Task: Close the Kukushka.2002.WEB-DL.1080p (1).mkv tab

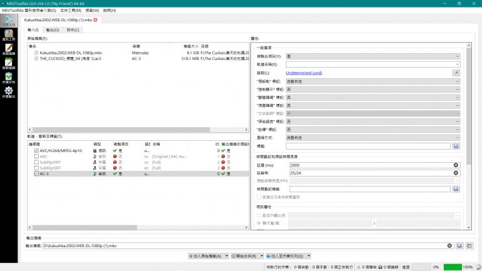Action: pyautogui.click(x=95, y=19)
